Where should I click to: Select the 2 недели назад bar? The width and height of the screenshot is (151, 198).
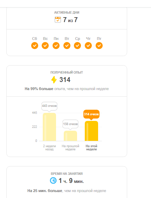[49, 127]
